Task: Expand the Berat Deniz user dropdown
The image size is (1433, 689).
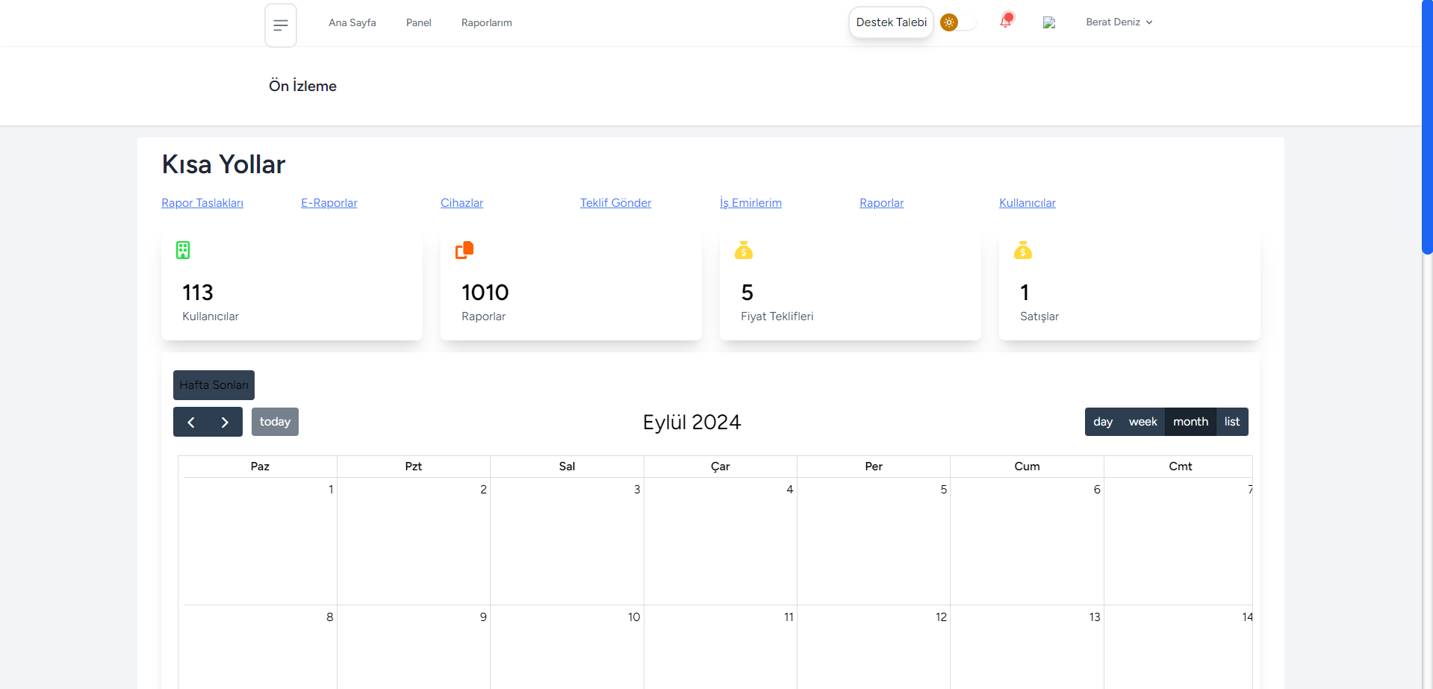Action: (1119, 22)
